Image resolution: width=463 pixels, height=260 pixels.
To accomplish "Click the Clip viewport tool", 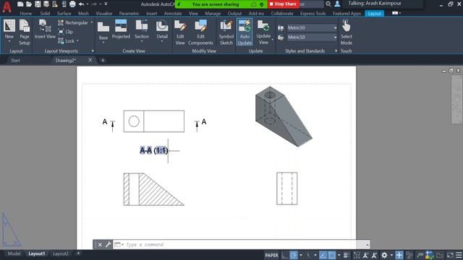I will point(66,32).
